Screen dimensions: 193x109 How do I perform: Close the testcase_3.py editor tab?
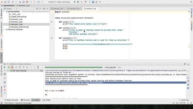(97, 9)
